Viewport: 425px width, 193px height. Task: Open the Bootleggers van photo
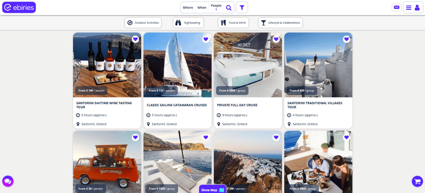coord(107,162)
